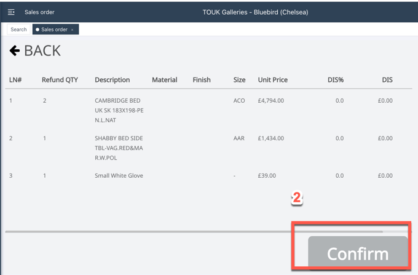The image size is (418, 275).
Task: Click the BACK text link
Action: click(x=42, y=50)
